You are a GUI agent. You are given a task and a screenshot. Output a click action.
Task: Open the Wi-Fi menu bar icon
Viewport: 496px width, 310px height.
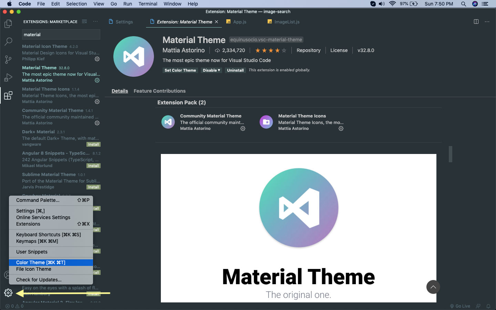pos(392,4)
